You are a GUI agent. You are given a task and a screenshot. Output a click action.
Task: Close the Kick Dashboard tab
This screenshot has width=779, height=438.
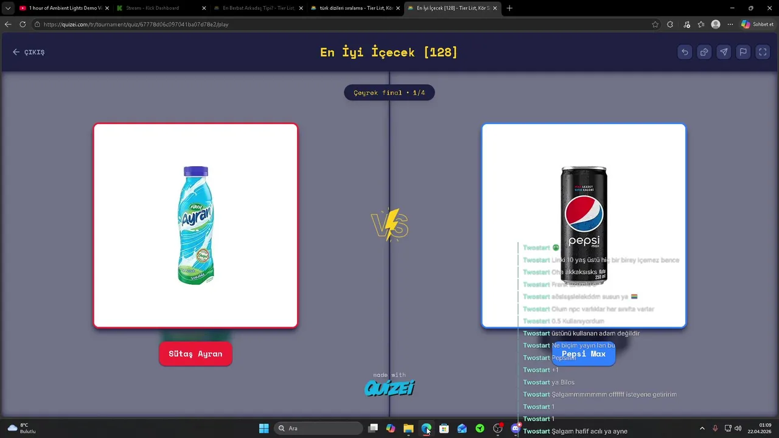coord(204,8)
